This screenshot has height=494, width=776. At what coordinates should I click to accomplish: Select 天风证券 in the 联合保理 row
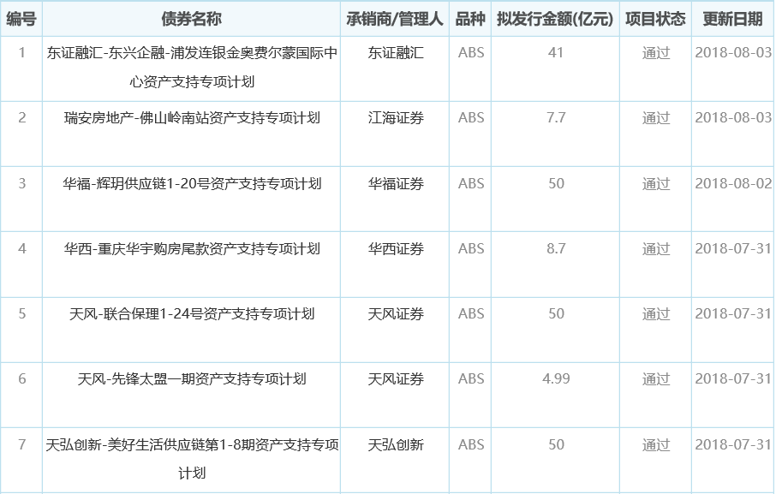click(396, 314)
